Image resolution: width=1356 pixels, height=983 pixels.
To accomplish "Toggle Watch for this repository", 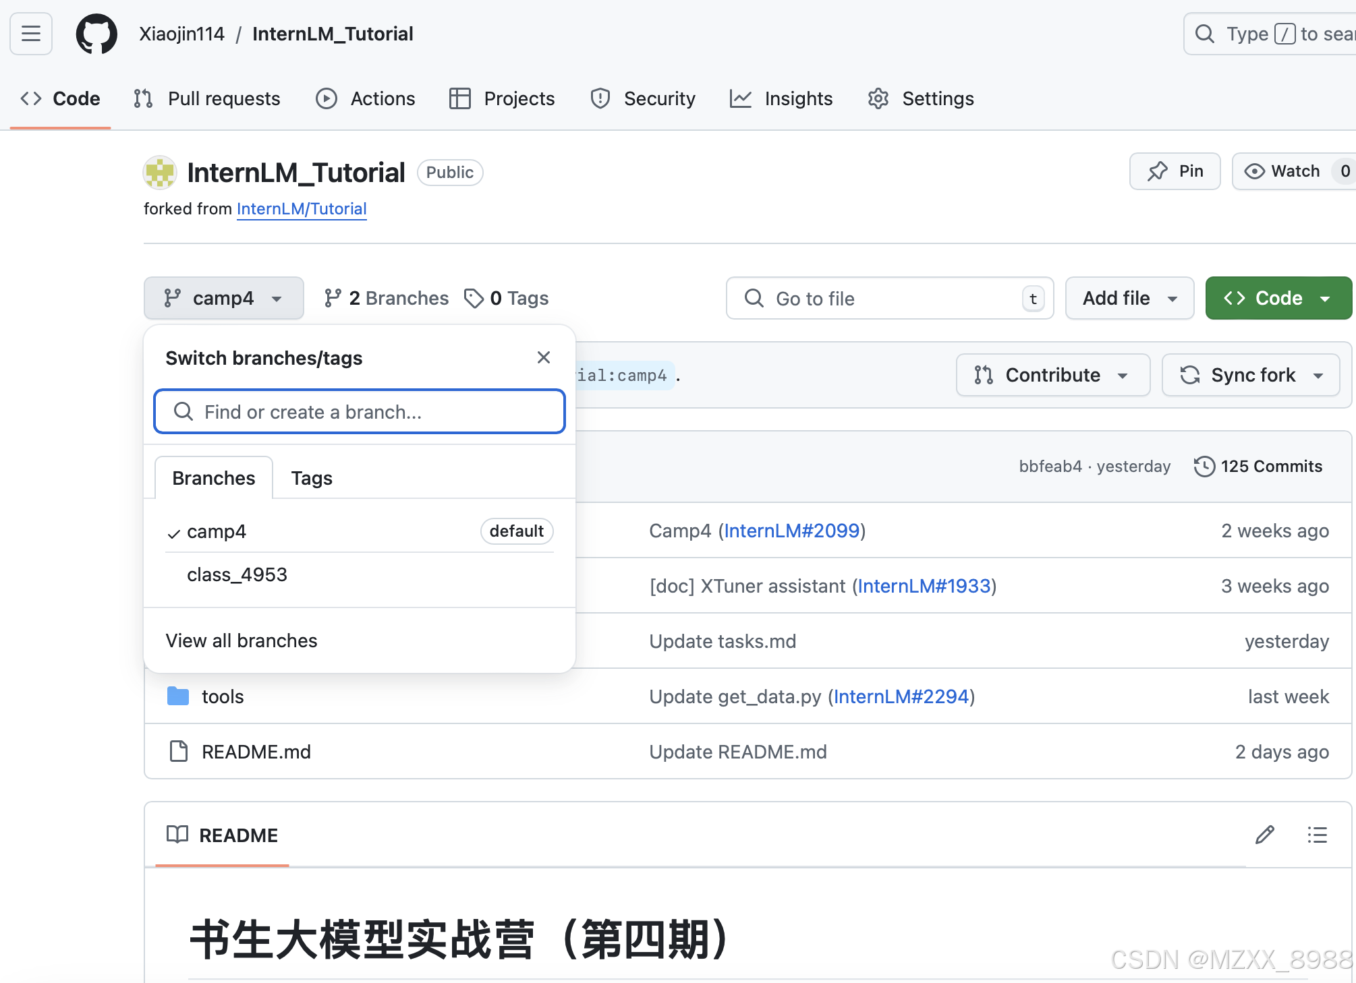I will coord(1286,171).
